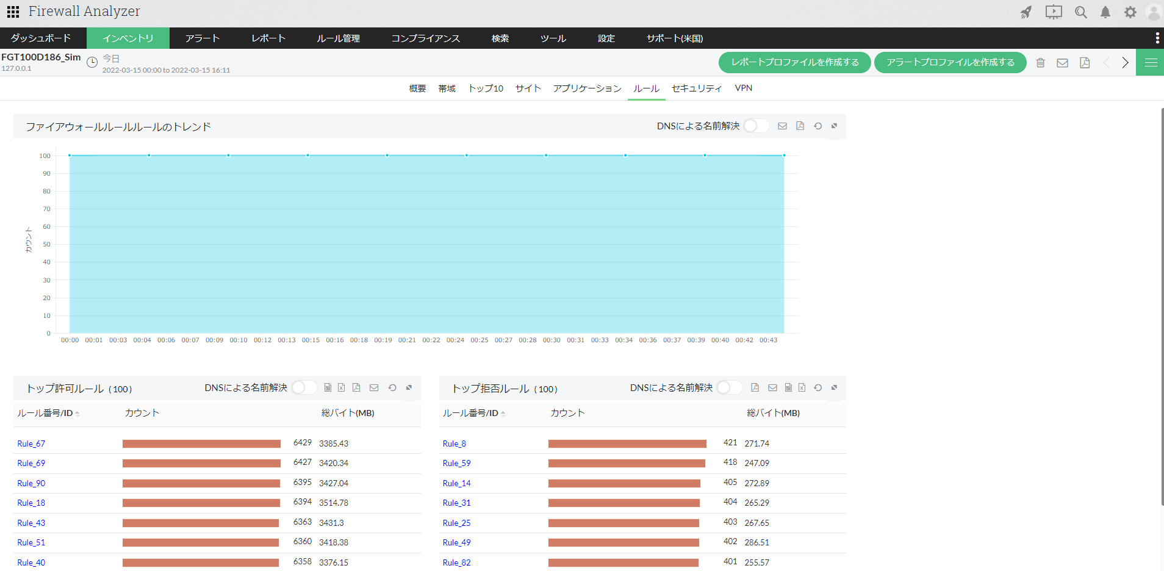The width and height of the screenshot is (1164, 571).
Task: Email the top allowed rules report
Action: (374, 388)
